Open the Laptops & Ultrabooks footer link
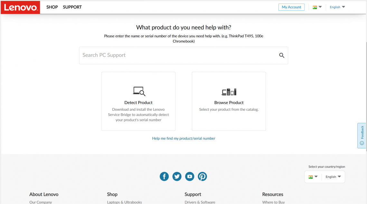 (124, 202)
